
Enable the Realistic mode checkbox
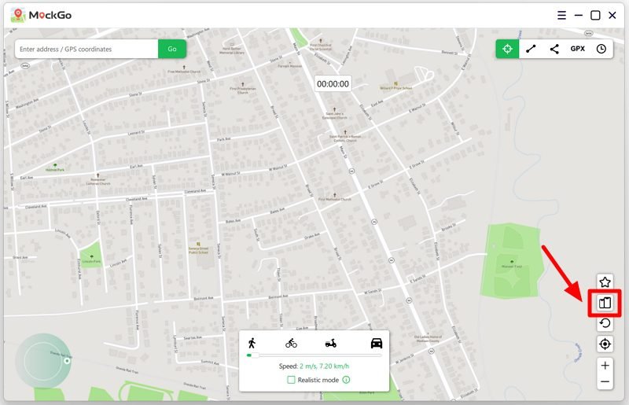coord(291,380)
